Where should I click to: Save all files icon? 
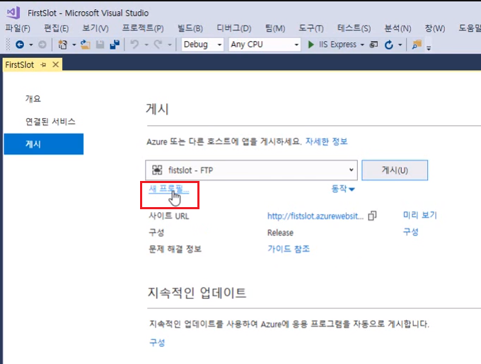click(x=115, y=45)
